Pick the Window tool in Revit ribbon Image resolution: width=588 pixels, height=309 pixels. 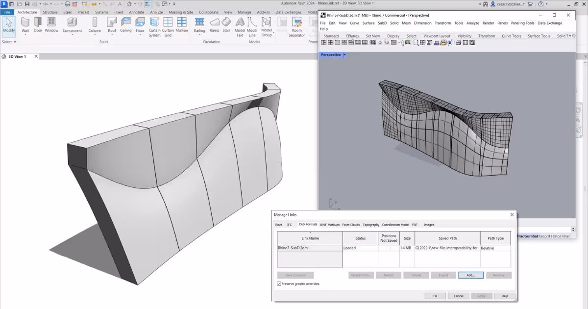point(51,25)
